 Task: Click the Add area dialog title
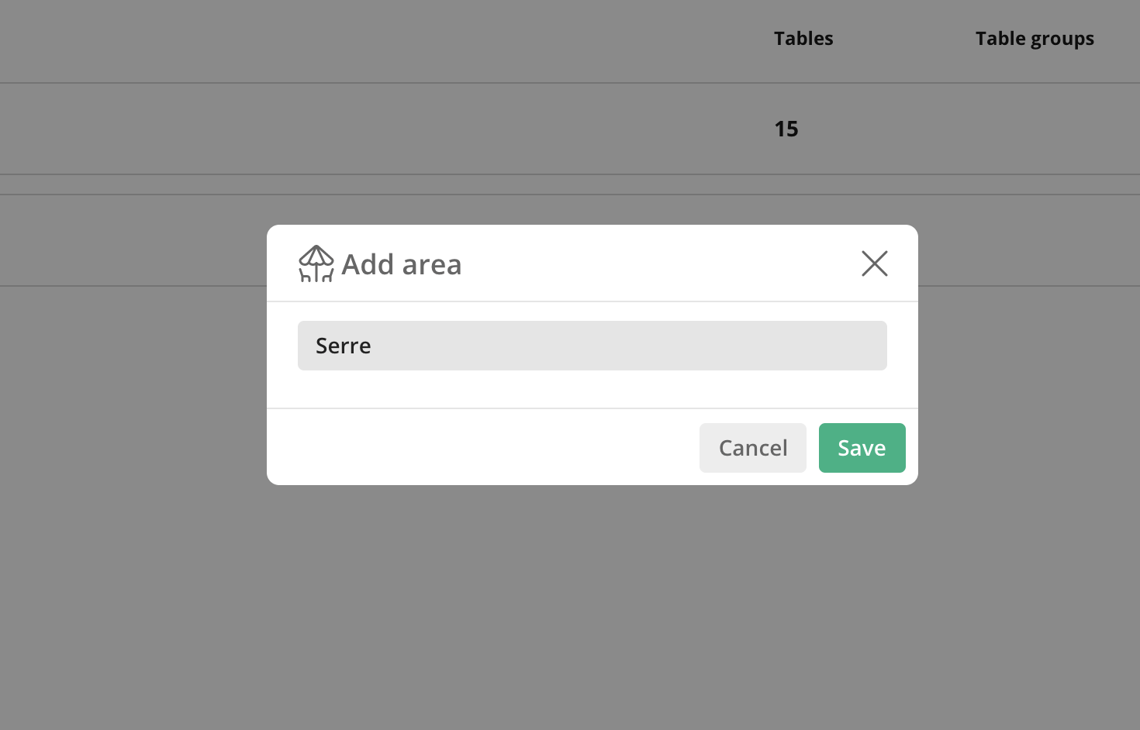point(402,265)
